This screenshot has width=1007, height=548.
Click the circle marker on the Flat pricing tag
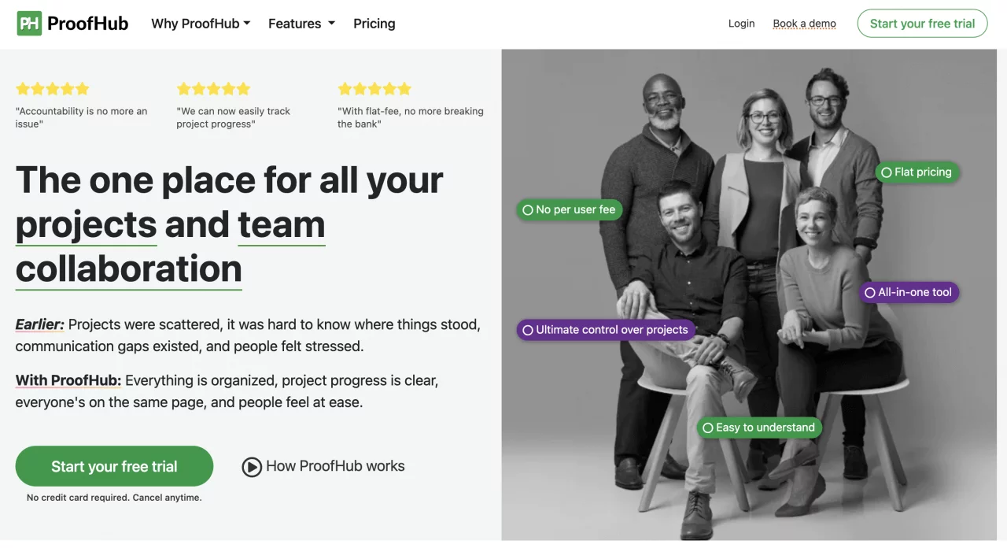click(887, 172)
